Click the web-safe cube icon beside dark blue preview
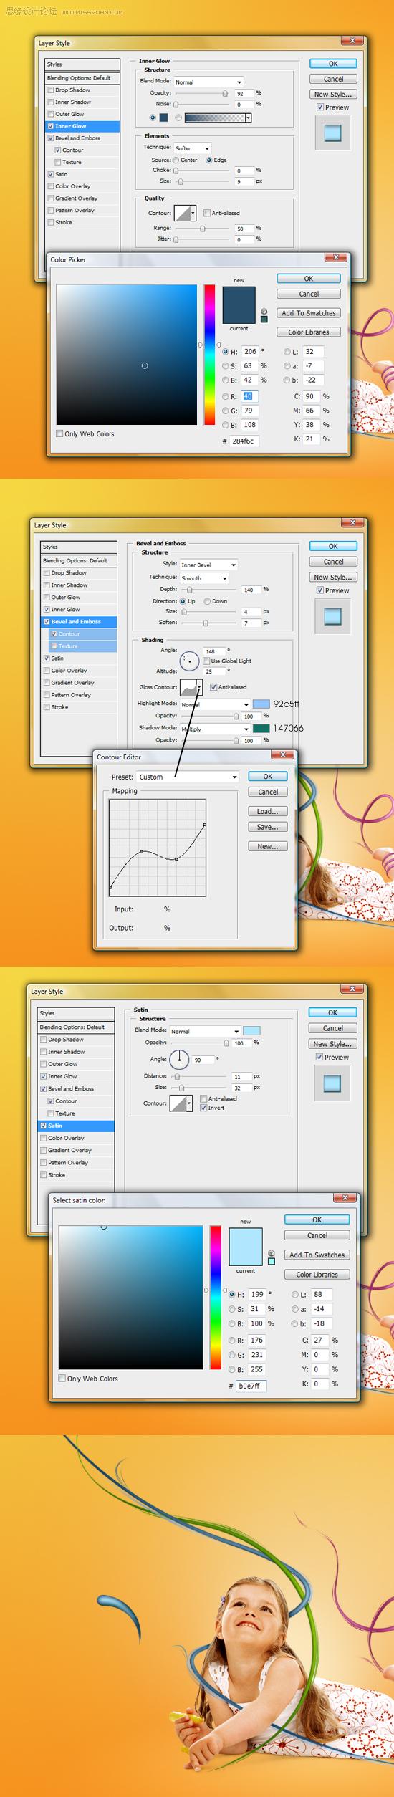The width and height of the screenshot is (394, 1797). pos(264,312)
